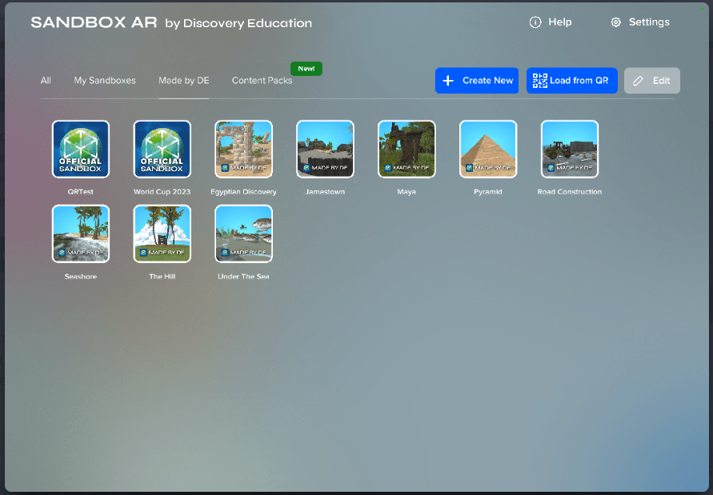Click the info circle icon beside Help

click(535, 22)
